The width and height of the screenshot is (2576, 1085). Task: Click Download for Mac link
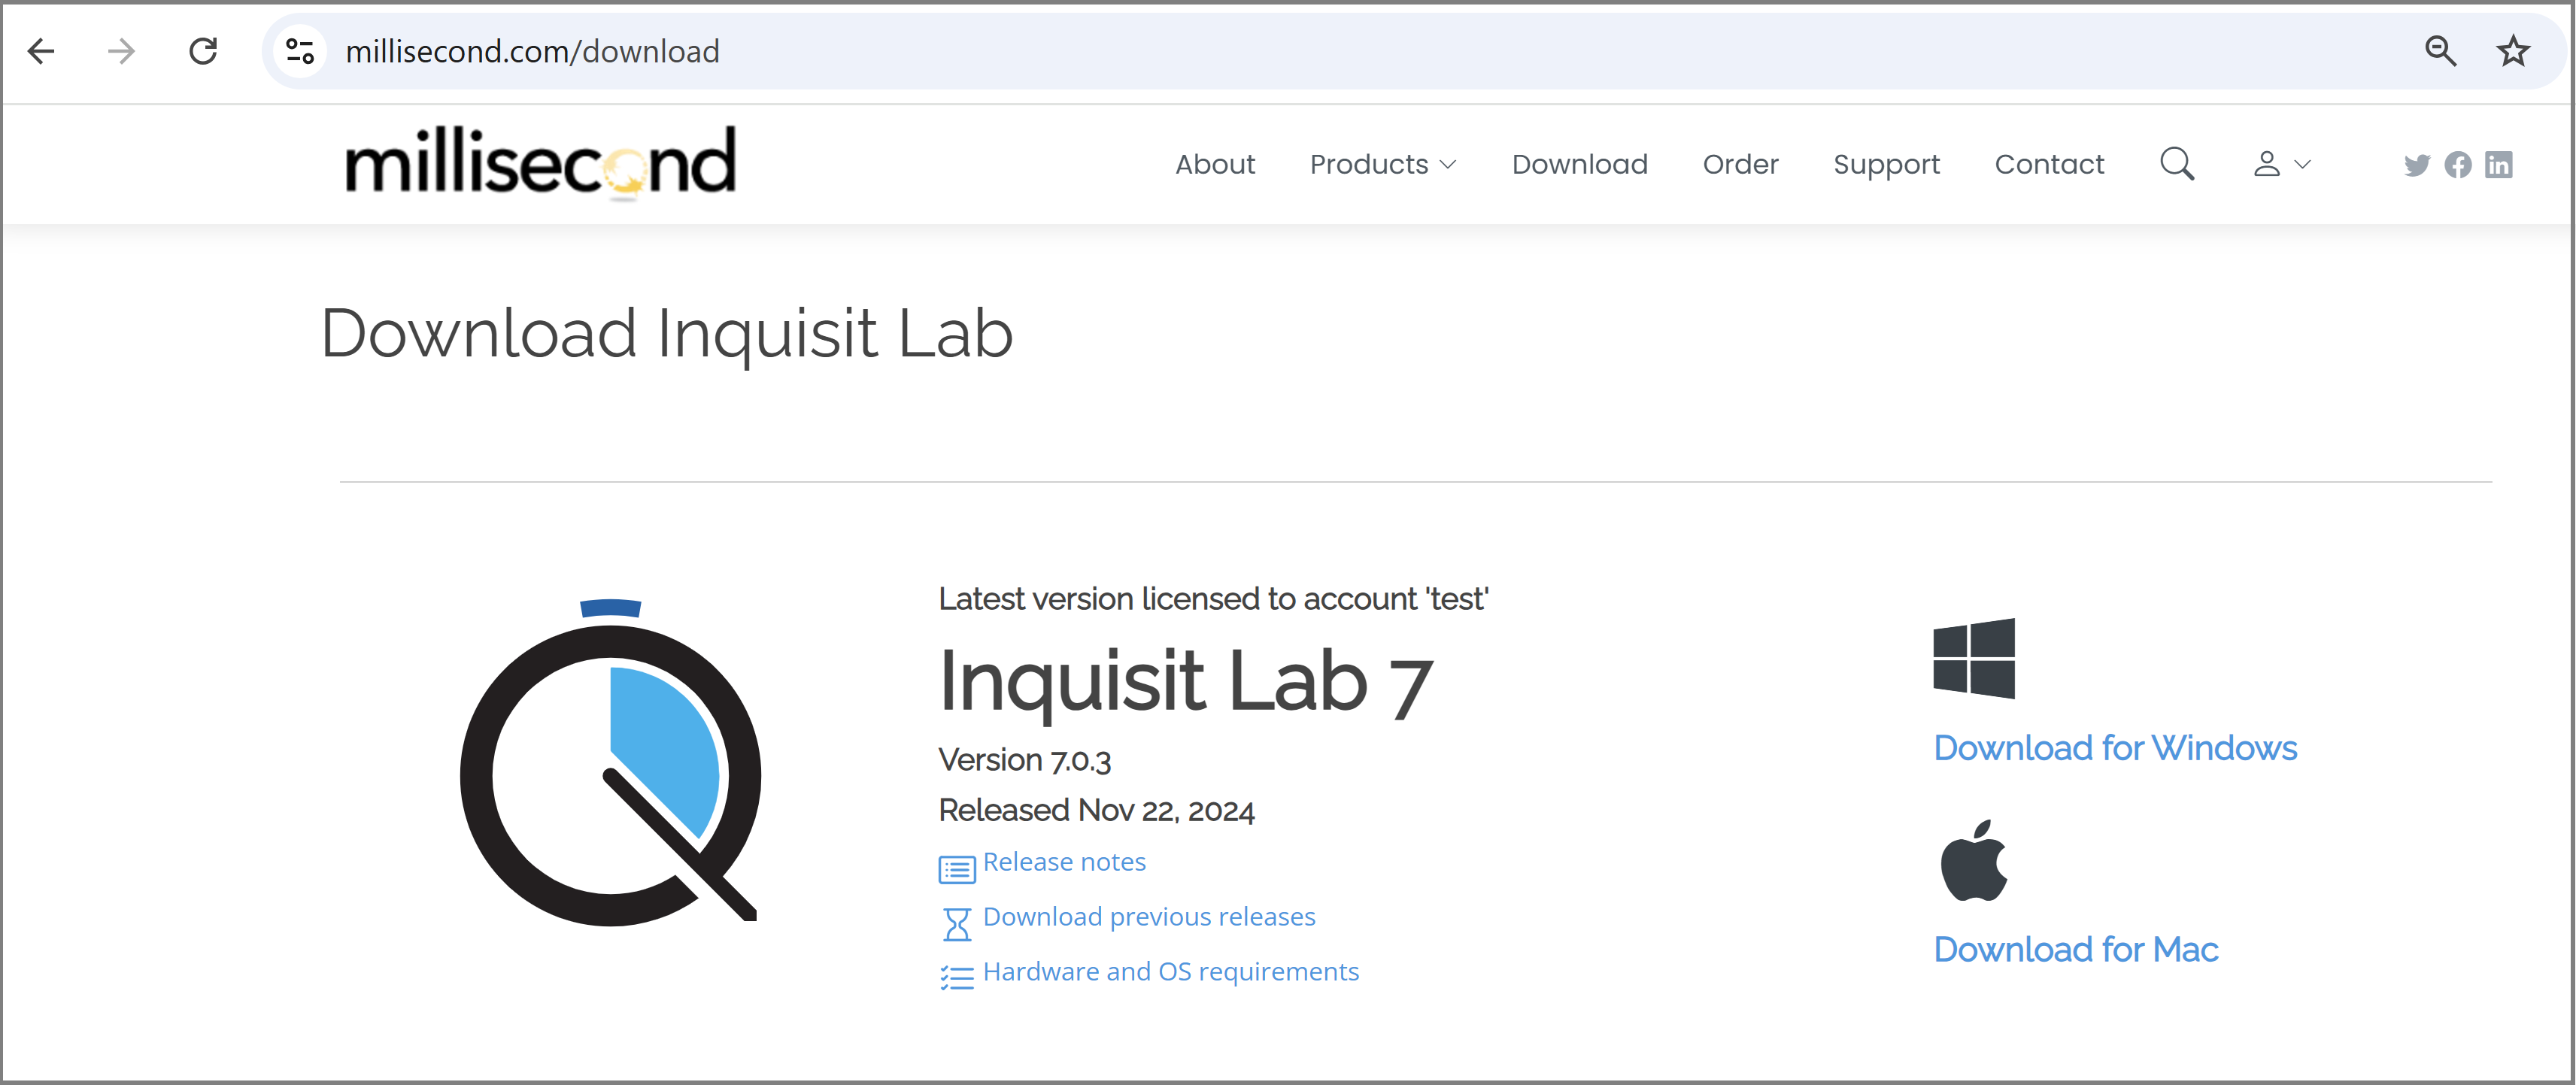pyautogui.click(x=2076, y=949)
